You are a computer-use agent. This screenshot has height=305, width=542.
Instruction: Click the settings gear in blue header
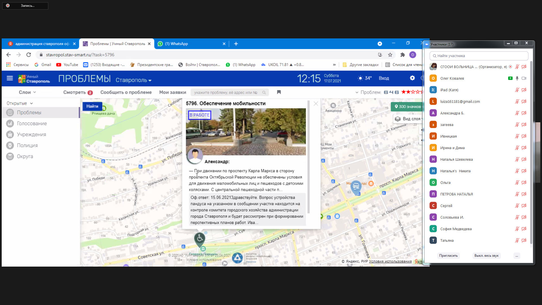pos(412,78)
